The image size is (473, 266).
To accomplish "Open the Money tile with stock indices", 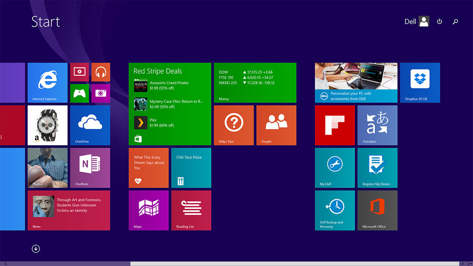I will 255,82.
